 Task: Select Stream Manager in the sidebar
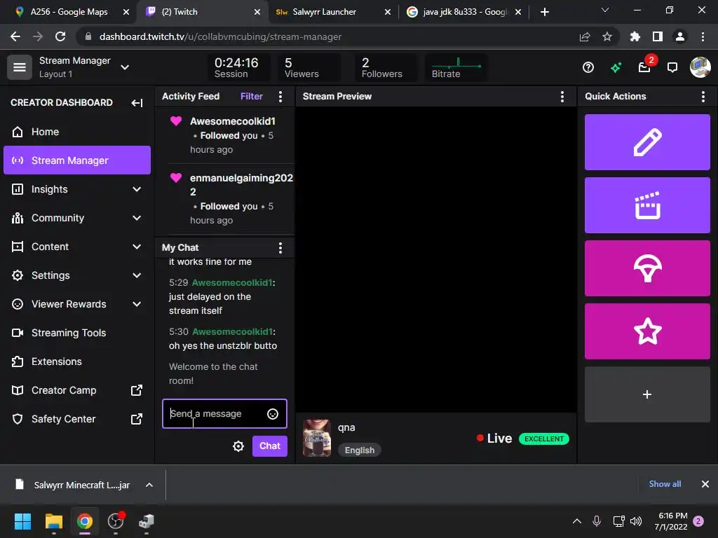[77, 160]
